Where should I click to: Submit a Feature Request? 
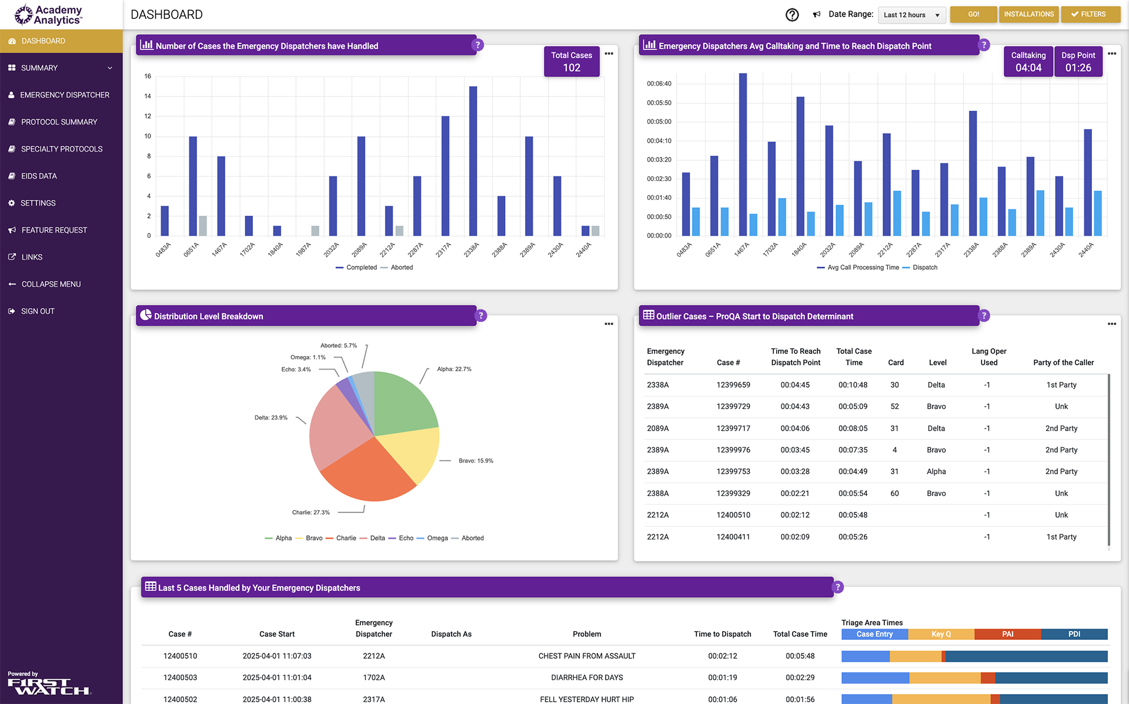pyautogui.click(x=54, y=230)
